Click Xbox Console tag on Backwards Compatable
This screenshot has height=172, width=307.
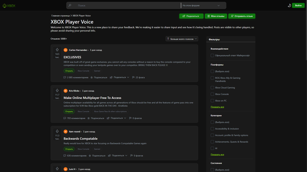[83, 149]
